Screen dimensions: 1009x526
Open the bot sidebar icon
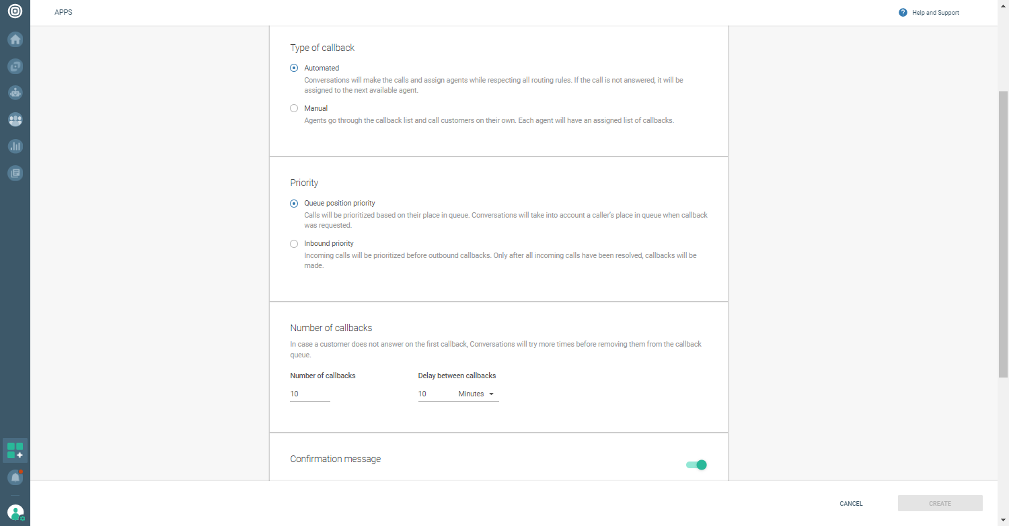15,93
